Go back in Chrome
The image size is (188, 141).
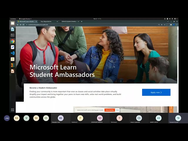[18, 25]
